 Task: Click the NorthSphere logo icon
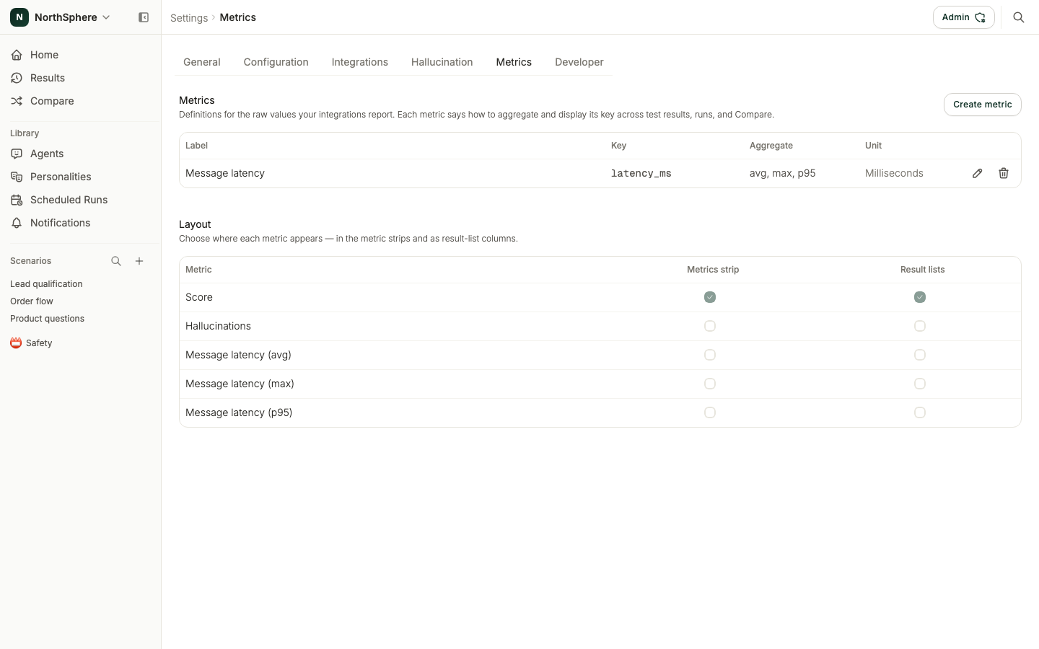pyautogui.click(x=19, y=17)
